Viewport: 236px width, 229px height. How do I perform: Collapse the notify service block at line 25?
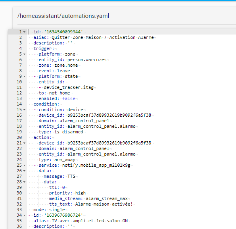point(24,165)
